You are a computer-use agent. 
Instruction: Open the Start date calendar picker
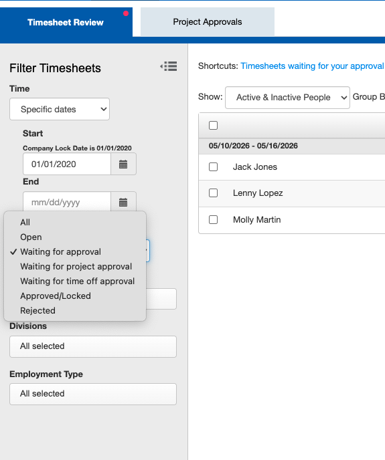point(123,164)
